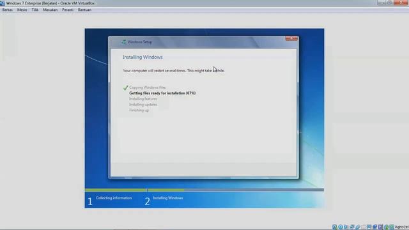Click the Installing updates step
409x230 pixels.
143,105
